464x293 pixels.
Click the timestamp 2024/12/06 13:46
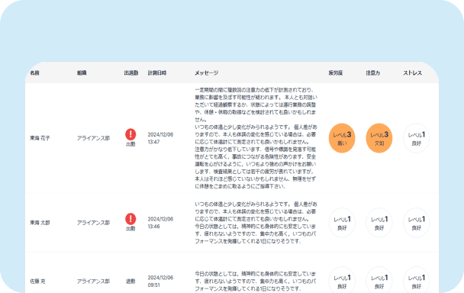[160, 223]
